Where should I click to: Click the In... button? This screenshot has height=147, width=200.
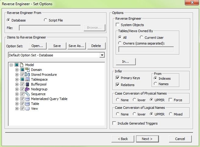click(x=126, y=62)
